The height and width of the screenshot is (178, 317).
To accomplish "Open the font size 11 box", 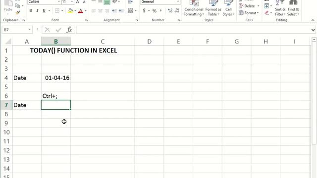I will coord(67,2).
